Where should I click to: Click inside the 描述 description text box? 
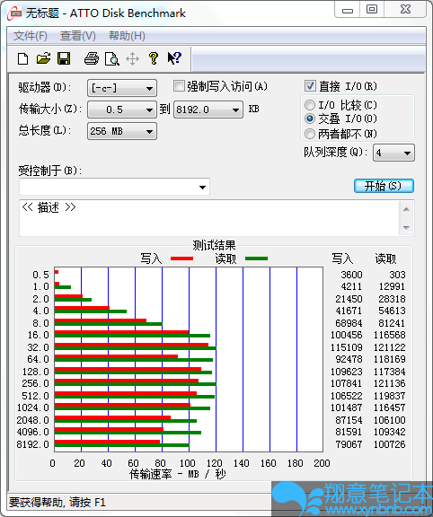[209, 218]
